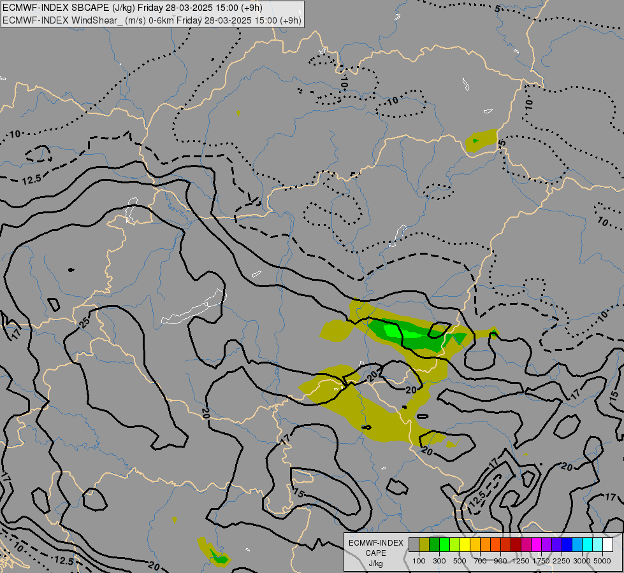This screenshot has width=624, height=573.
Task: Click the legend tick label 1250
Action: click(521, 561)
